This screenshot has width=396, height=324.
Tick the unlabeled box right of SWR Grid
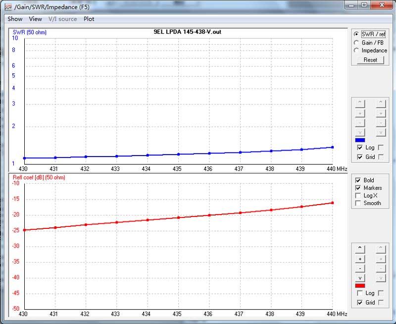pyautogui.click(x=381, y=157)
